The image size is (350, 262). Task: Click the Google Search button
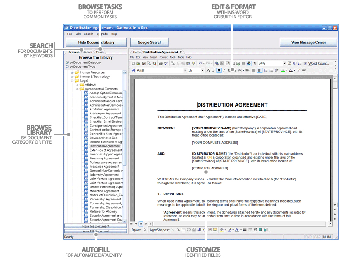[150, 42]
